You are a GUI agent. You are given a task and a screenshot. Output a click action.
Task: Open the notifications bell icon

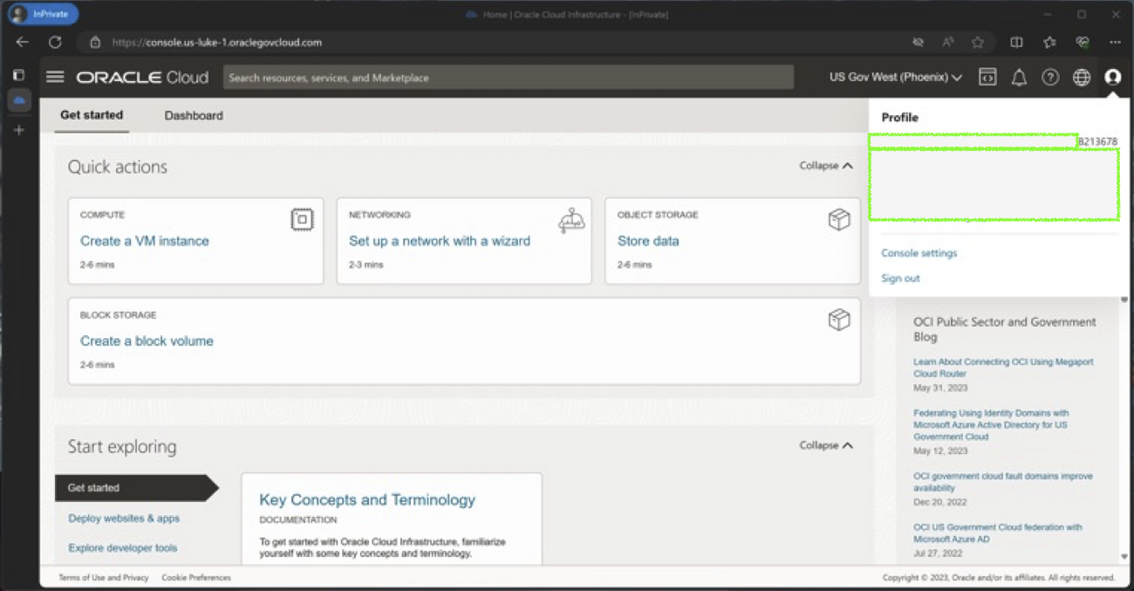[1019, 78]
